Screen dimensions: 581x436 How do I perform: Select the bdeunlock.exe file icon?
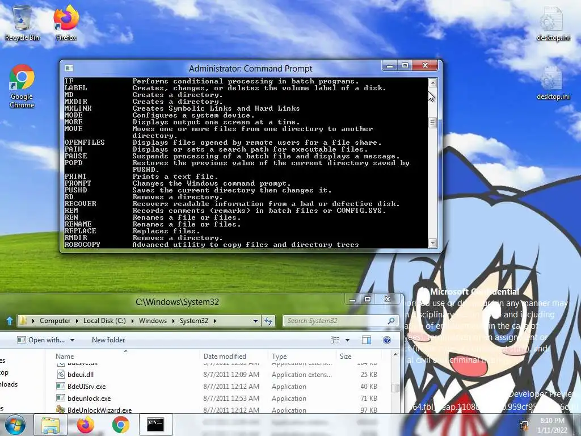click(x=61, y=398)
